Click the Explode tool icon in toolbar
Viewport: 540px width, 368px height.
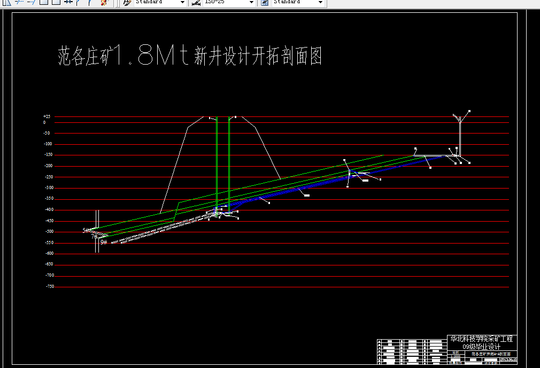(x=104, y=2)
